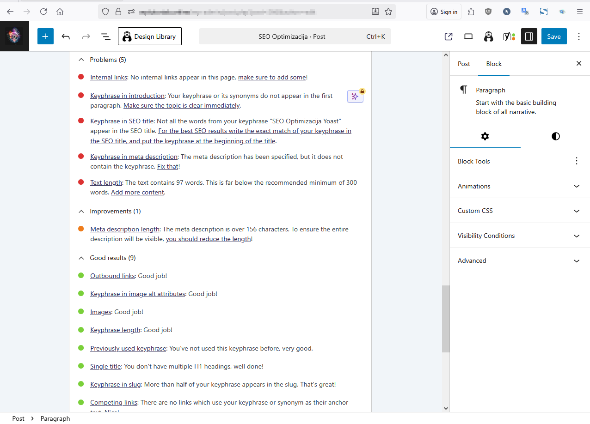This screenshot has width=590, height=424.
Task: Collapse the Problems (5) section
Action: click(x=81, y=60)
